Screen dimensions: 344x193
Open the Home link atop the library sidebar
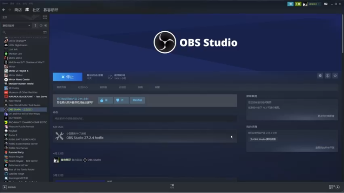(x=5, y=17)
